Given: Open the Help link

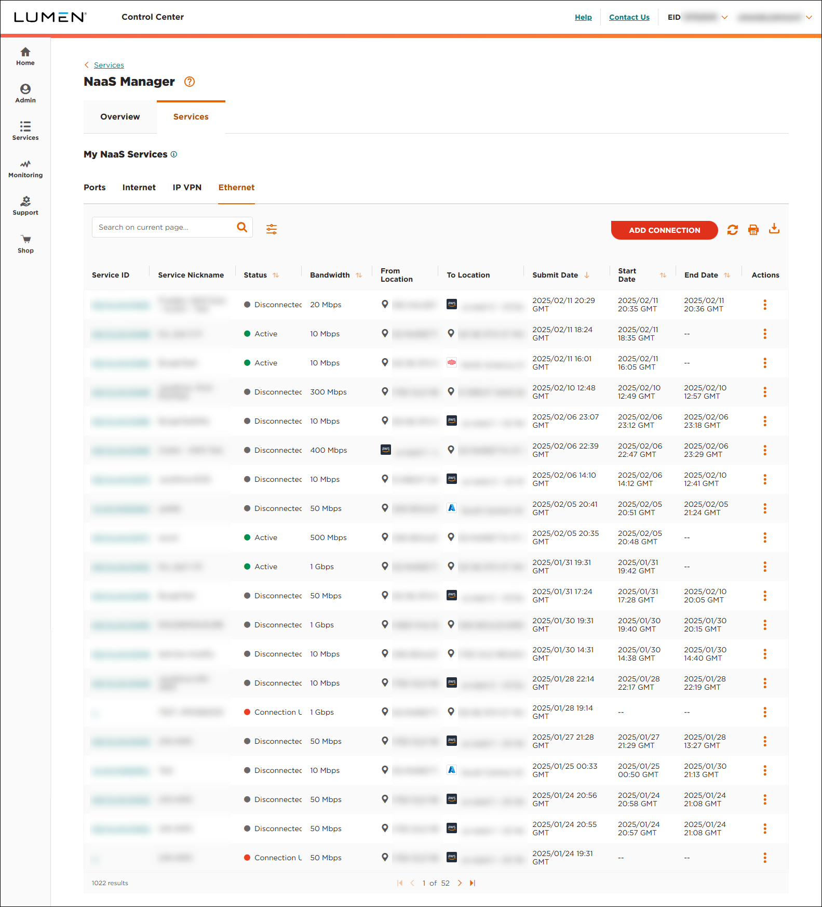Looking at the screenshot, I should click(x=583, y=17).
